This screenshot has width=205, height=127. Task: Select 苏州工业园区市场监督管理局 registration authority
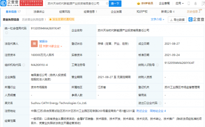(182, 87)
